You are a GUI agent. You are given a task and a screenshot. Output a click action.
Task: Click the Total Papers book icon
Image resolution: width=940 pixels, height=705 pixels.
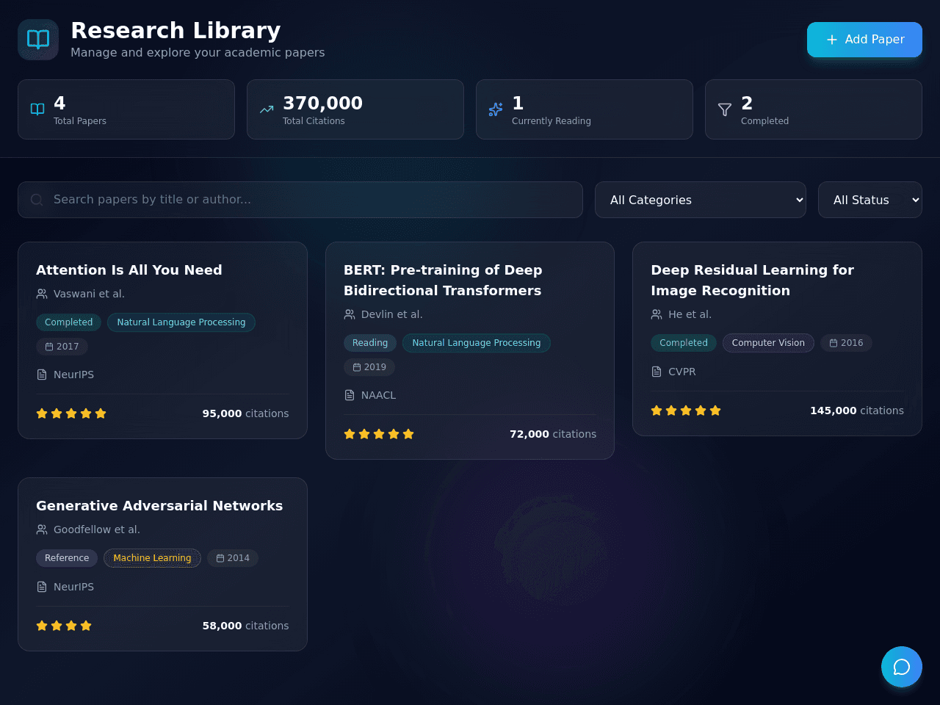point(37,109)
